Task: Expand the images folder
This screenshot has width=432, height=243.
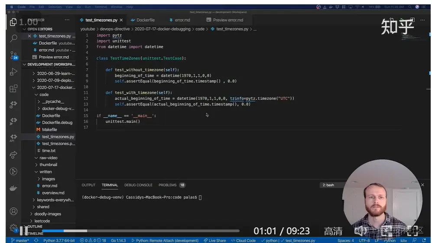Action: [49, 179]
